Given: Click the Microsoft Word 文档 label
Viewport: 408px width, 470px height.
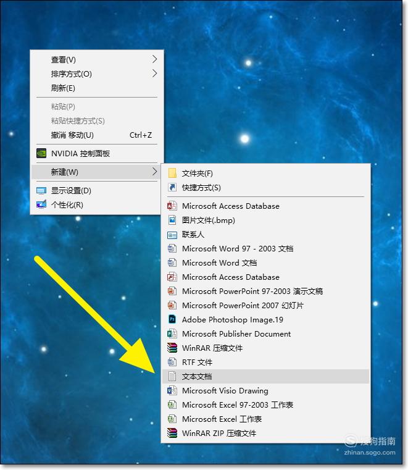Looking at the screenshot, I should pos(219,262).
